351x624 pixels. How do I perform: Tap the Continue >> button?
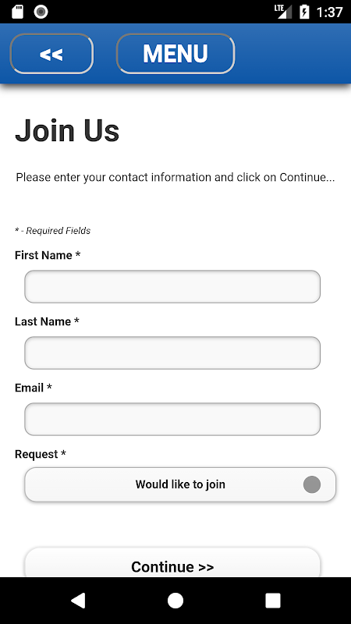[172, 562]
